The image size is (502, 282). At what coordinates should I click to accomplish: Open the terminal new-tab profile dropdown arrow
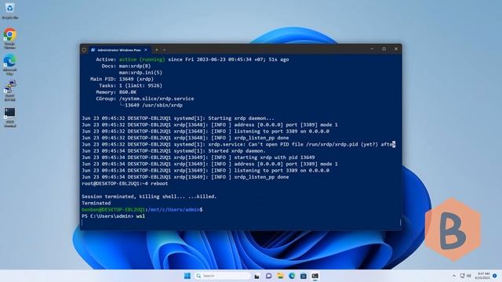165,50
